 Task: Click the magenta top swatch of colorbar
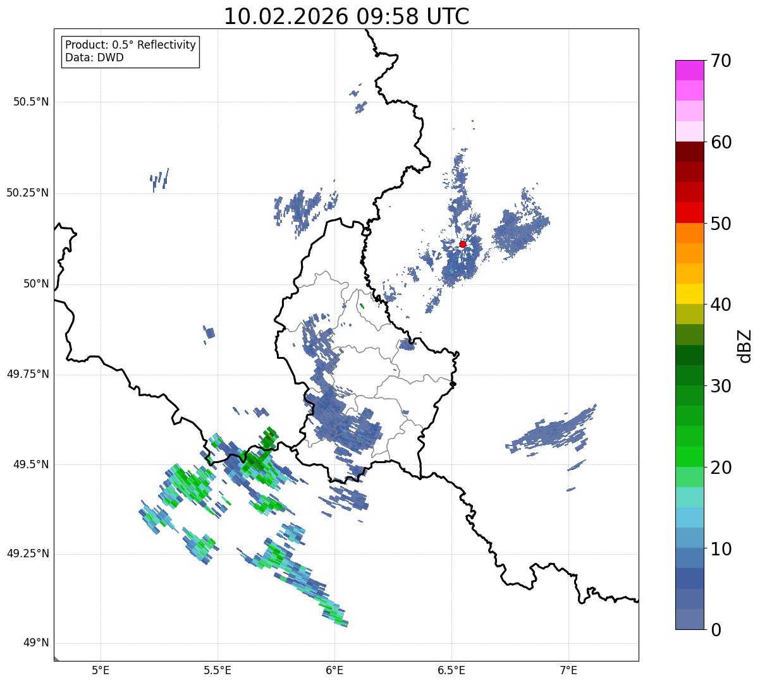[689, 70]
